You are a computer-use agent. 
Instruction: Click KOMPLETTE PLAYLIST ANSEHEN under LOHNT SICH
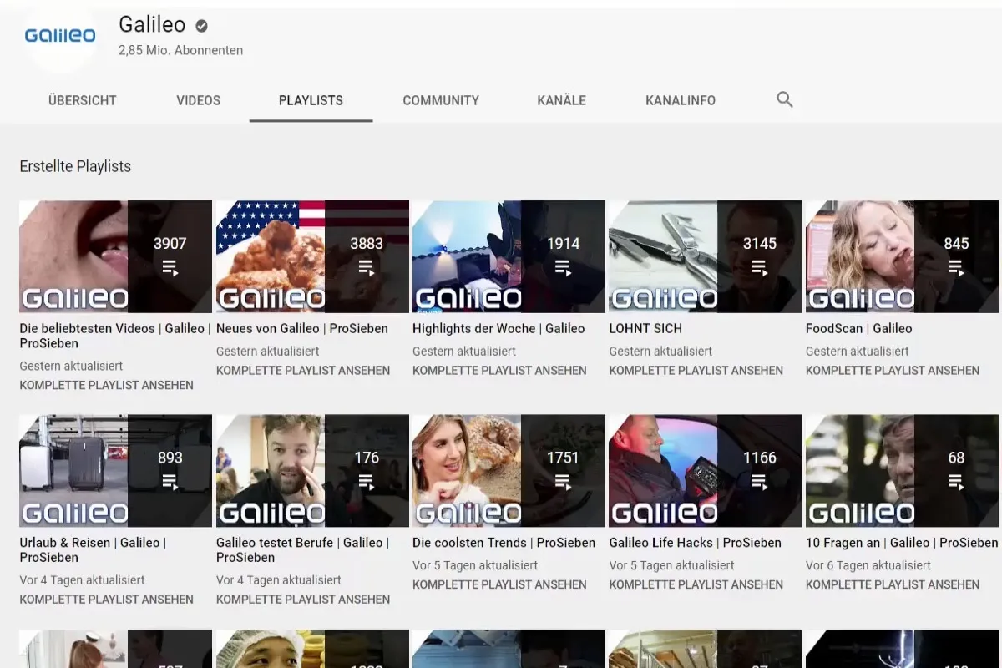click(696, 371)
